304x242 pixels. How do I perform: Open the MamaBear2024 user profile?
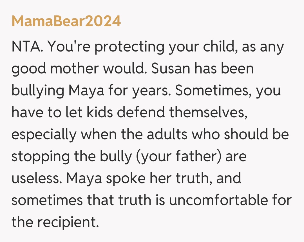(66, 21)
